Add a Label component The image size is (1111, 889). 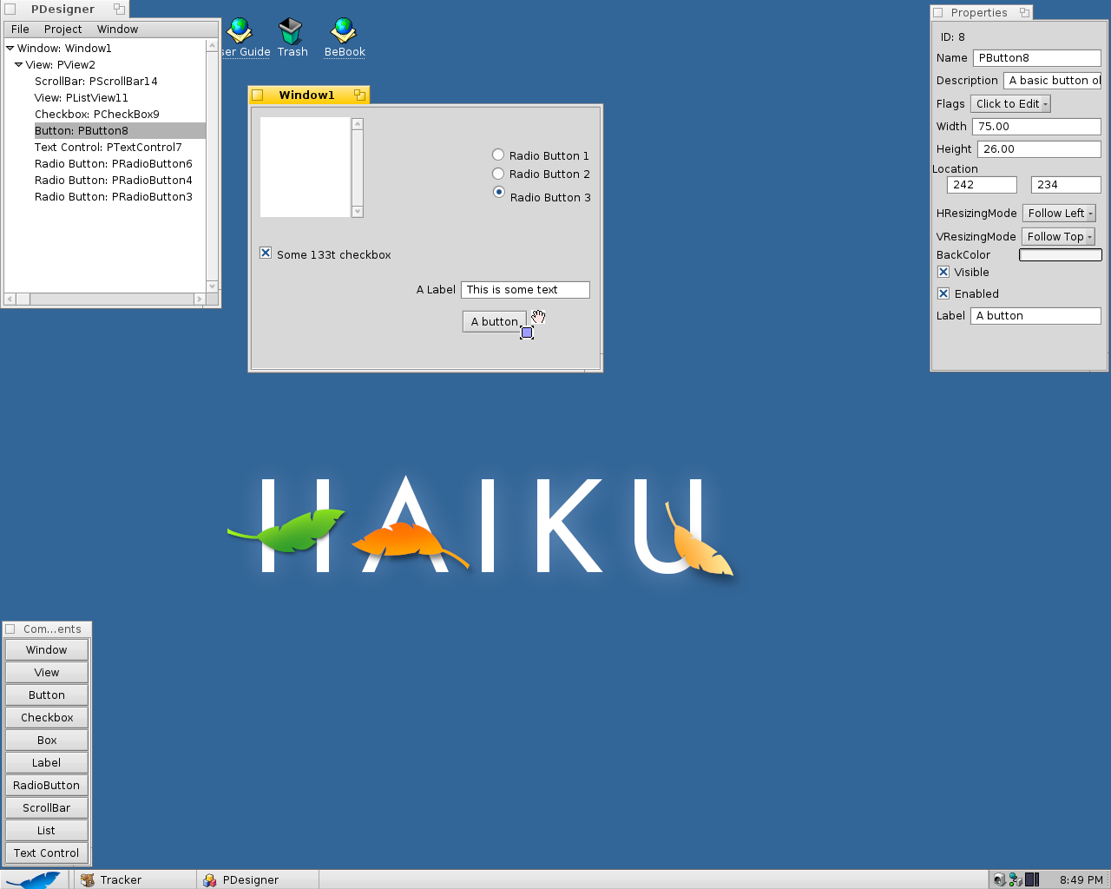click(47, 762)
